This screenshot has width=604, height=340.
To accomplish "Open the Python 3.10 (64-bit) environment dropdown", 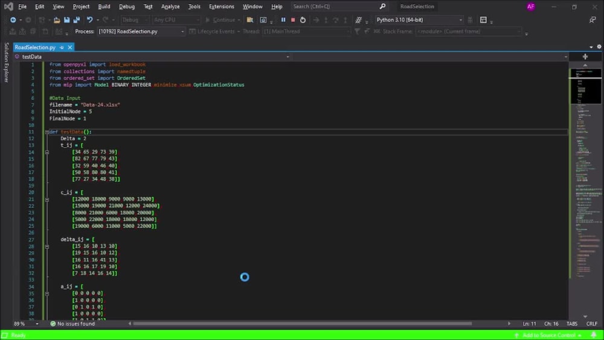I will (419, 20).
